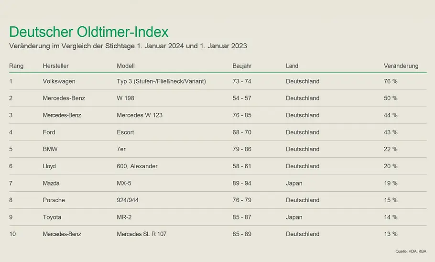Select the Toyota manufacturer cell
Viewport: 435px width, 262px height.
click(x=52, y=218)
